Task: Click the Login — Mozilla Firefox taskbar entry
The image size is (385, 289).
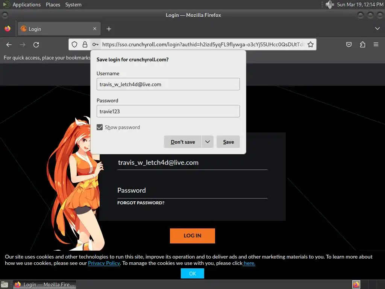Action: 44,284
